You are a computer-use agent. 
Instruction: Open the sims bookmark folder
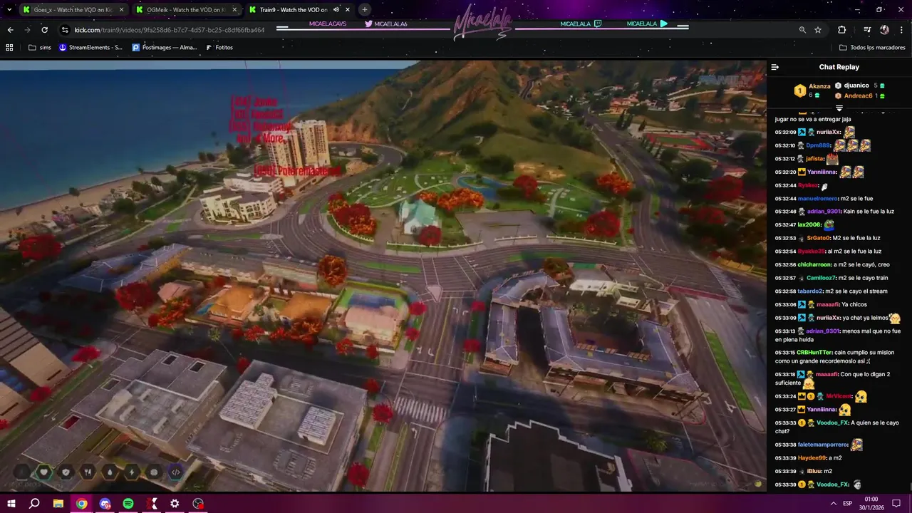[40, 48]
